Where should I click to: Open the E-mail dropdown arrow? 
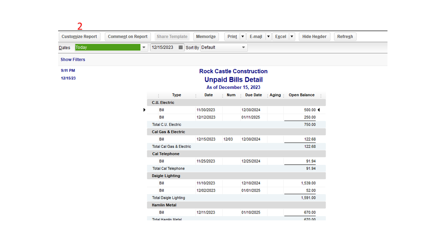268,37
